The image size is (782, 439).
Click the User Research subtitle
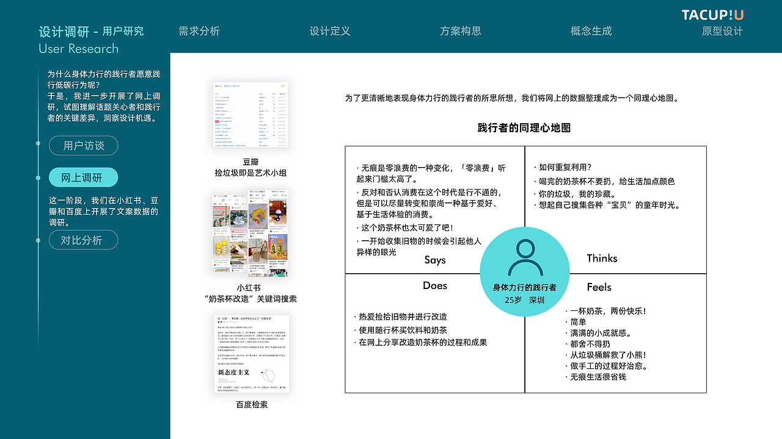click(78, 49)
